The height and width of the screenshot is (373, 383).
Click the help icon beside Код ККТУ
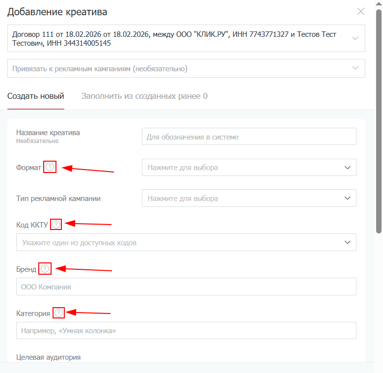(56, 224)
